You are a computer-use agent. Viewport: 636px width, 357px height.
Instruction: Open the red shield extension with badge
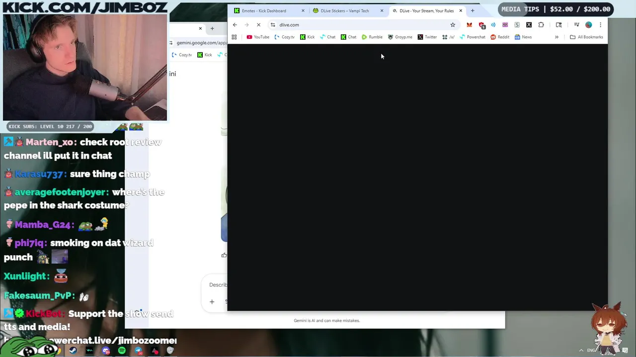click(481, 25)
